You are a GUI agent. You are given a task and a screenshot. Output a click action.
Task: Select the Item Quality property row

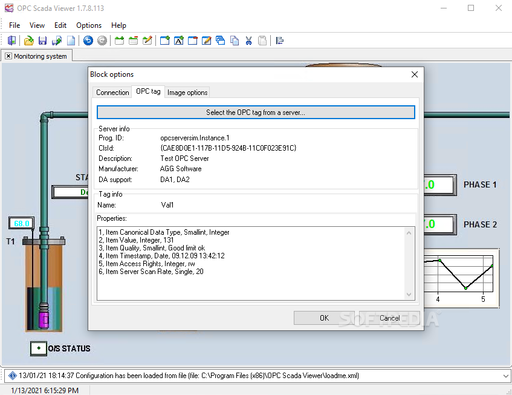click(152, 248)
